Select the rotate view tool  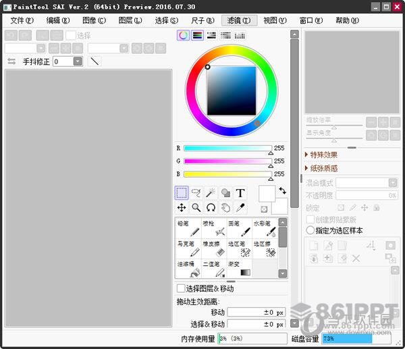click(x=211, y=207)
